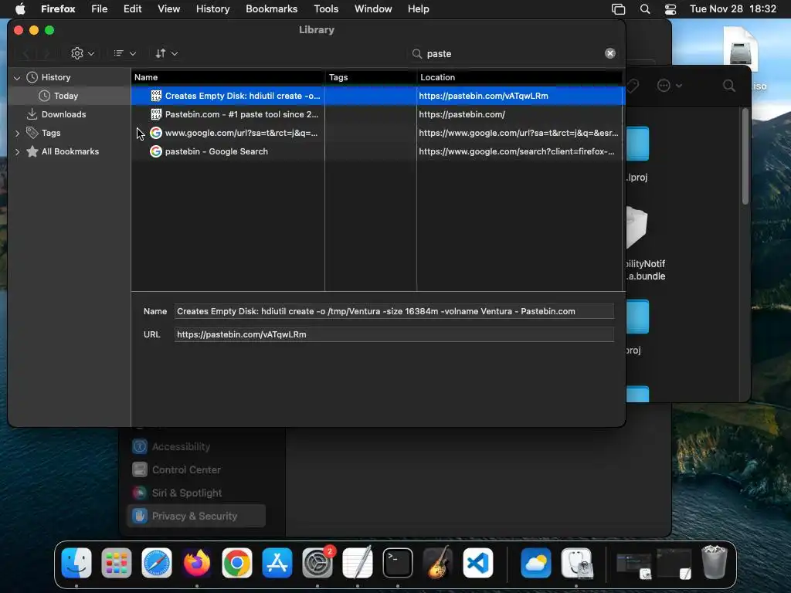Open the App Store from the Dock
The height and width of the screenshot is (593, 791).
277,563
